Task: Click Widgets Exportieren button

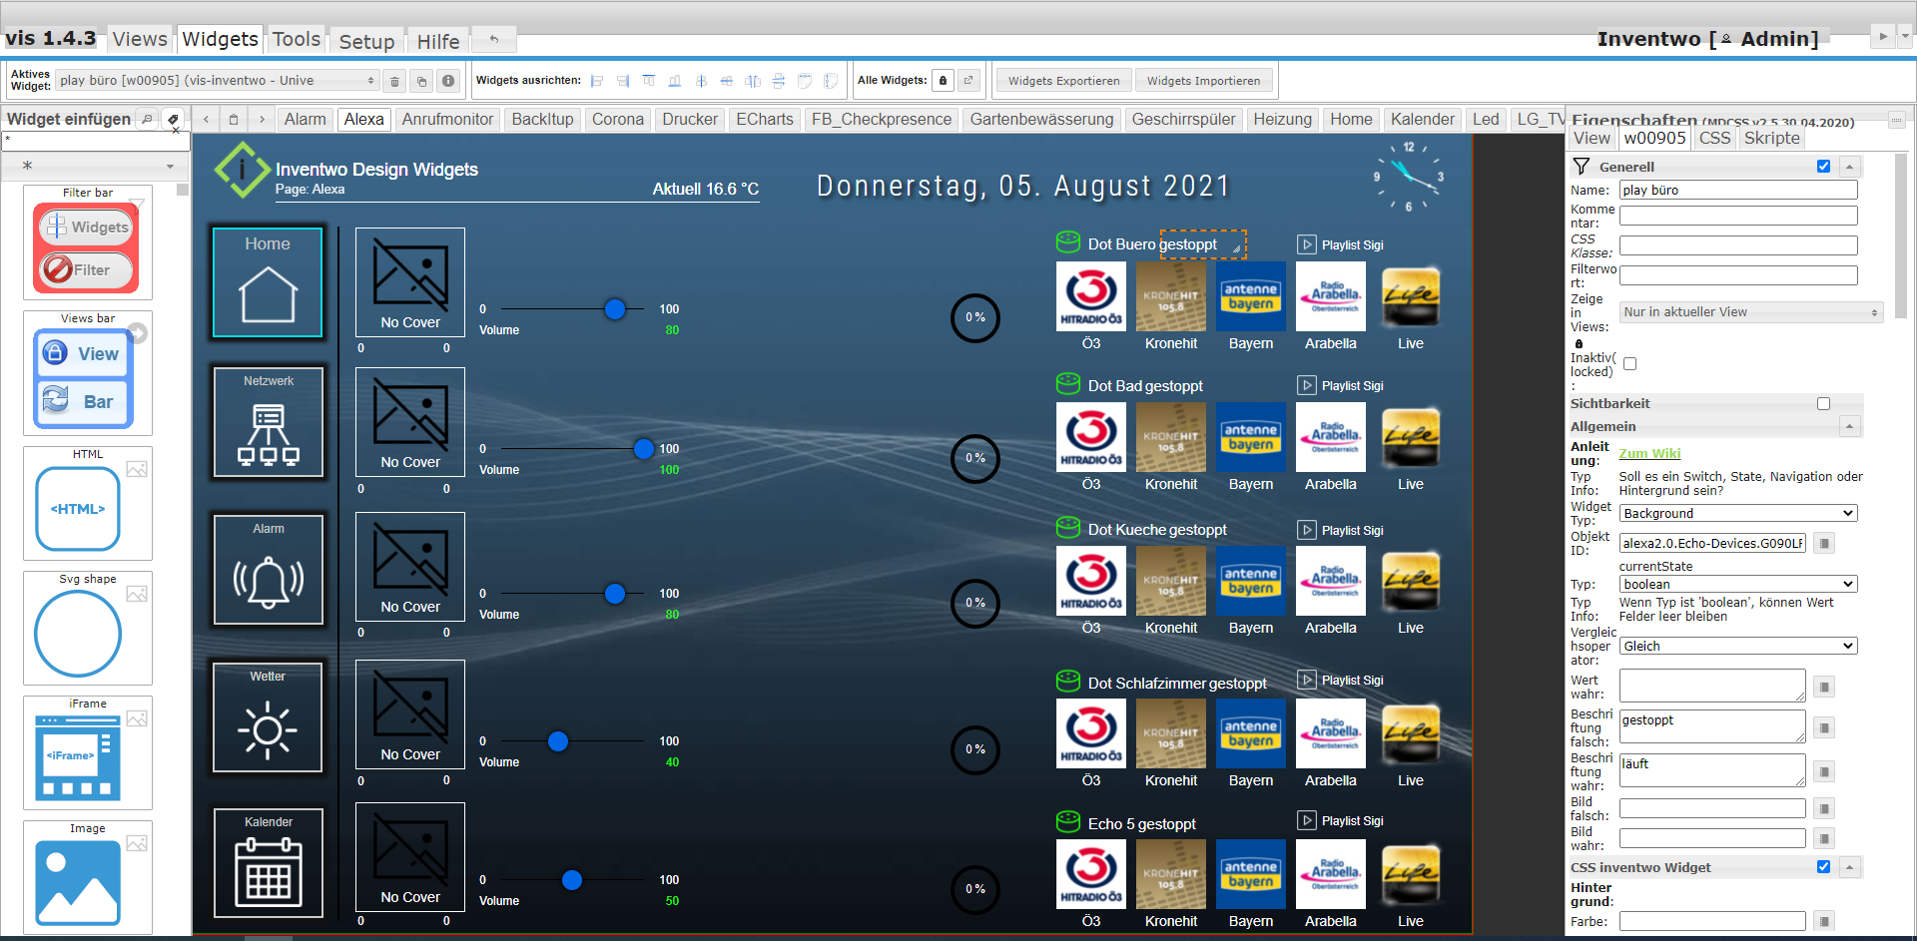Action: coord(1063,81)
